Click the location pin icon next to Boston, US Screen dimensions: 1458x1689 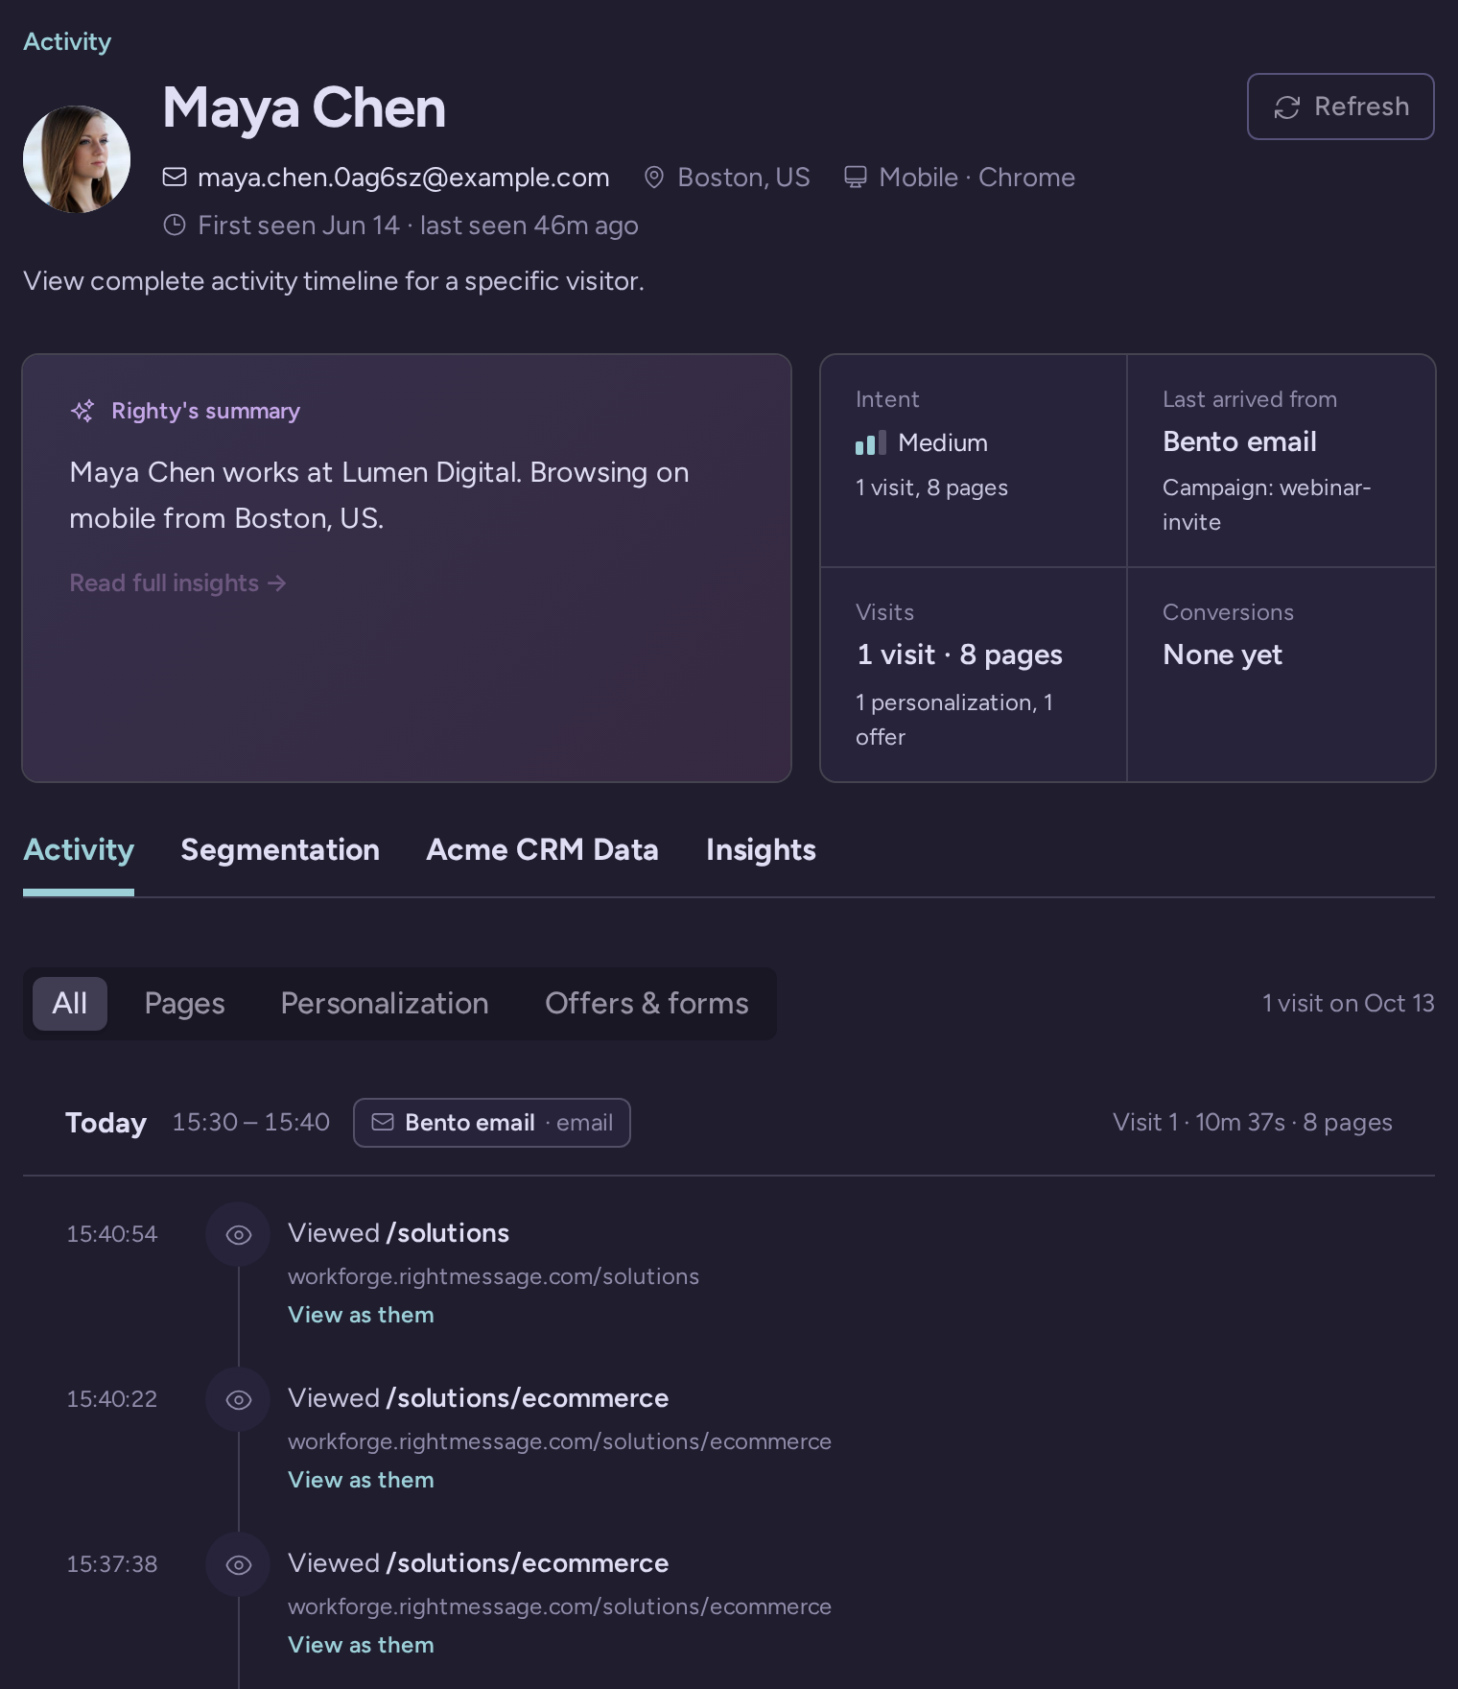pyautogui.click(x=654, y=178)
